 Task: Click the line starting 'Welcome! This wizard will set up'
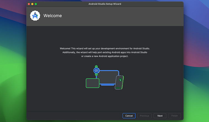[105, 49]
